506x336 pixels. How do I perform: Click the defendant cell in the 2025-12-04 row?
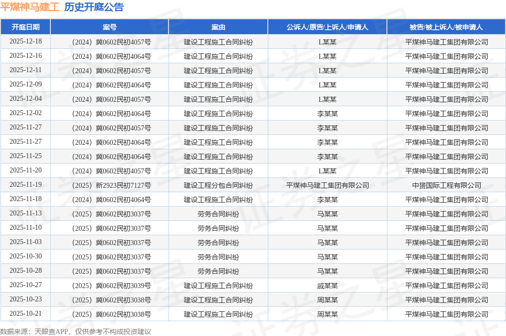tap(447, 99)
